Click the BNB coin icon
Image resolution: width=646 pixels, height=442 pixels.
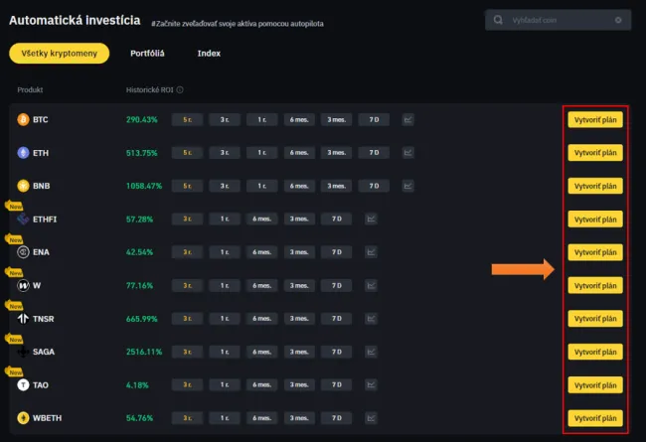pos(23,186)
